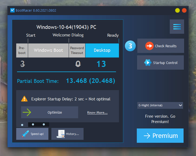Click the Premium button
Viewport: 196px width, 156px height.
[160, 135]
